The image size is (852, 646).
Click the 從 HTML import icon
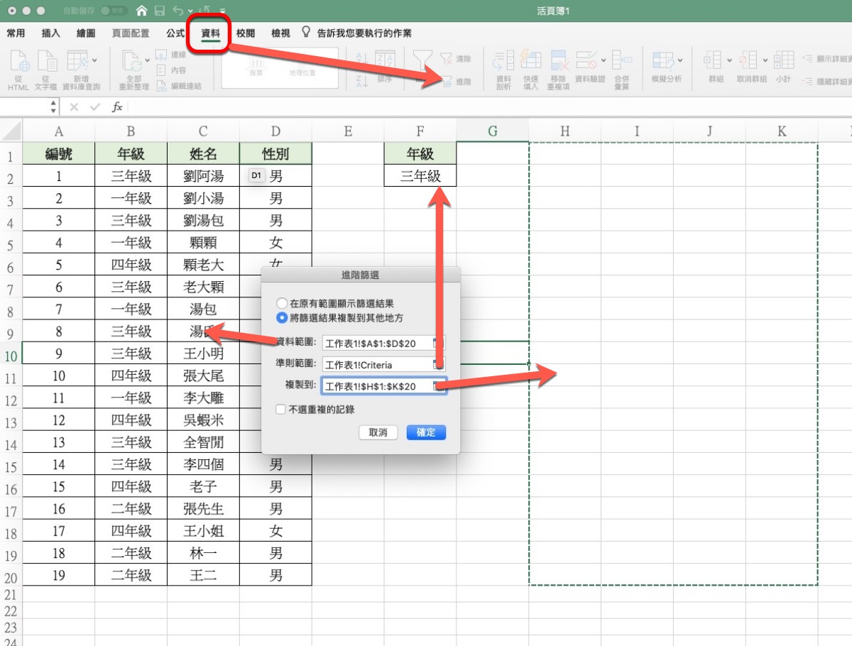coord(18,62)
